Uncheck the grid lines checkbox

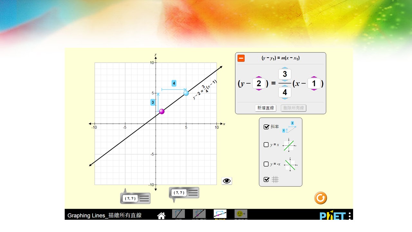(266, 179)
